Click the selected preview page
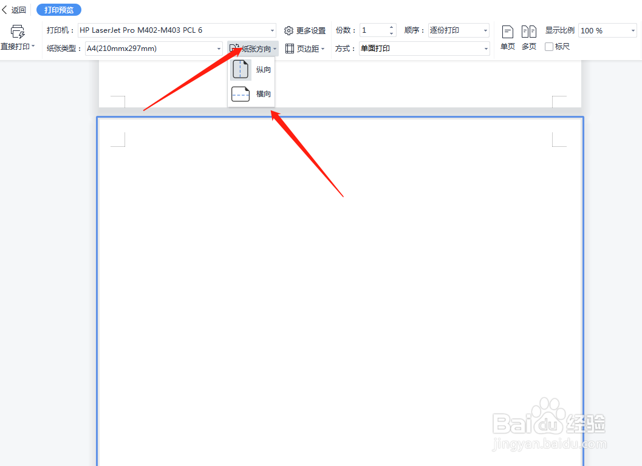This screenshot has height=466, width=642. (340, 291)
